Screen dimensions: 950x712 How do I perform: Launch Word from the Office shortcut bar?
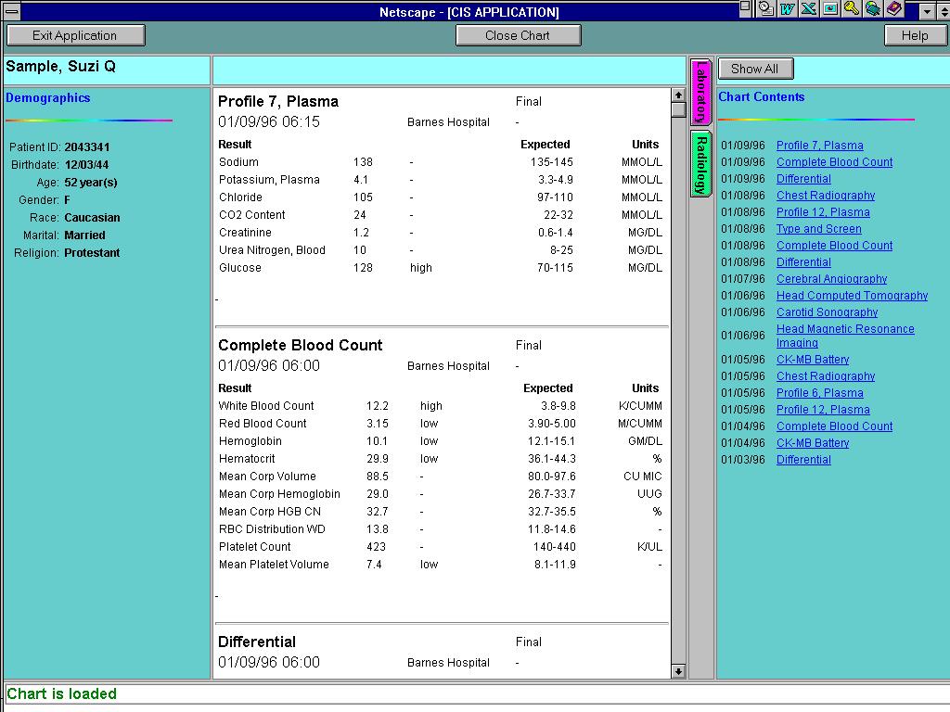point(788,8)
